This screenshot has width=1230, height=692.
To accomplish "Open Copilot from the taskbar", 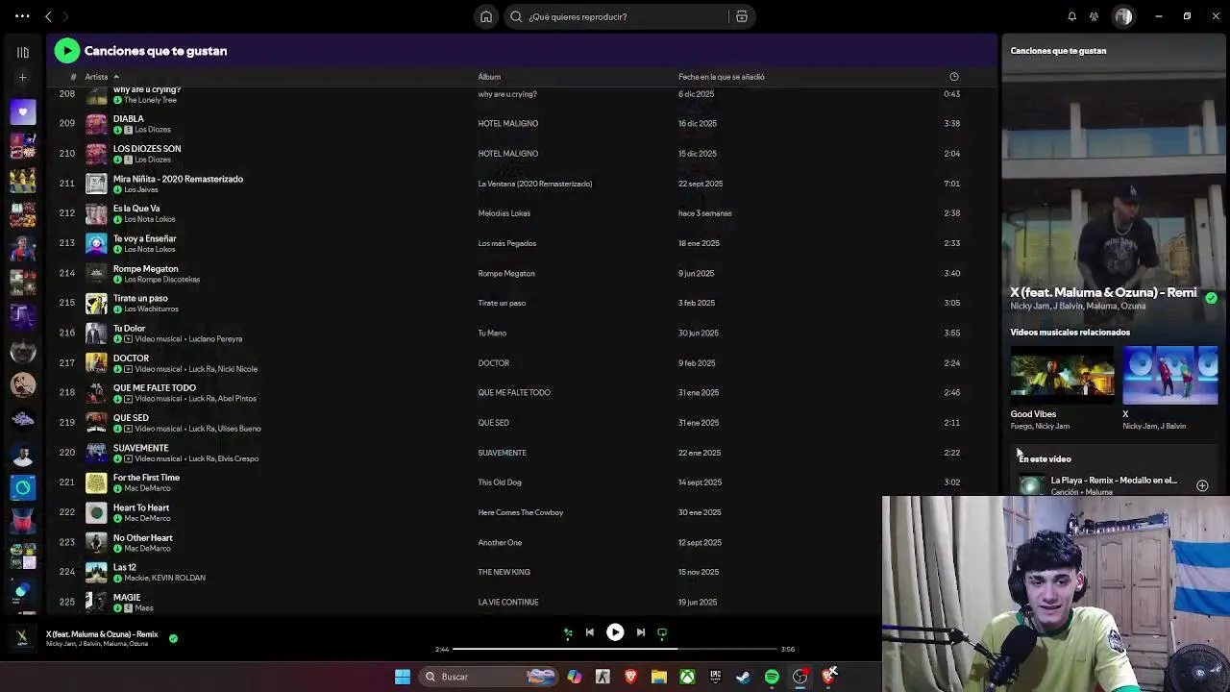I will 575,677.
